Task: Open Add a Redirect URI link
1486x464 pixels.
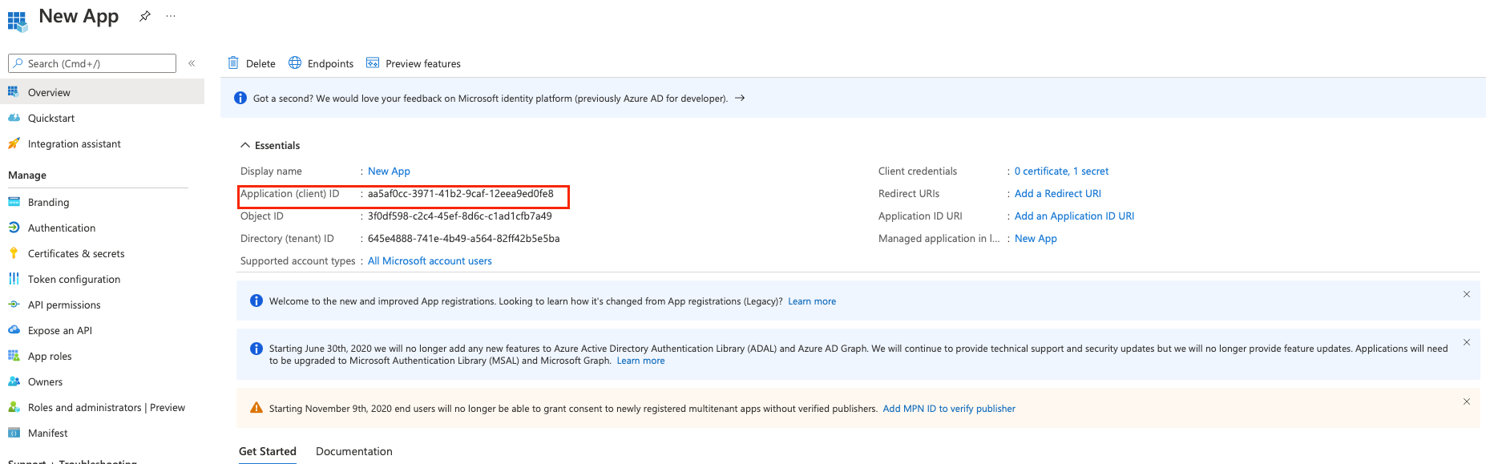Action: coord(1057,194)
